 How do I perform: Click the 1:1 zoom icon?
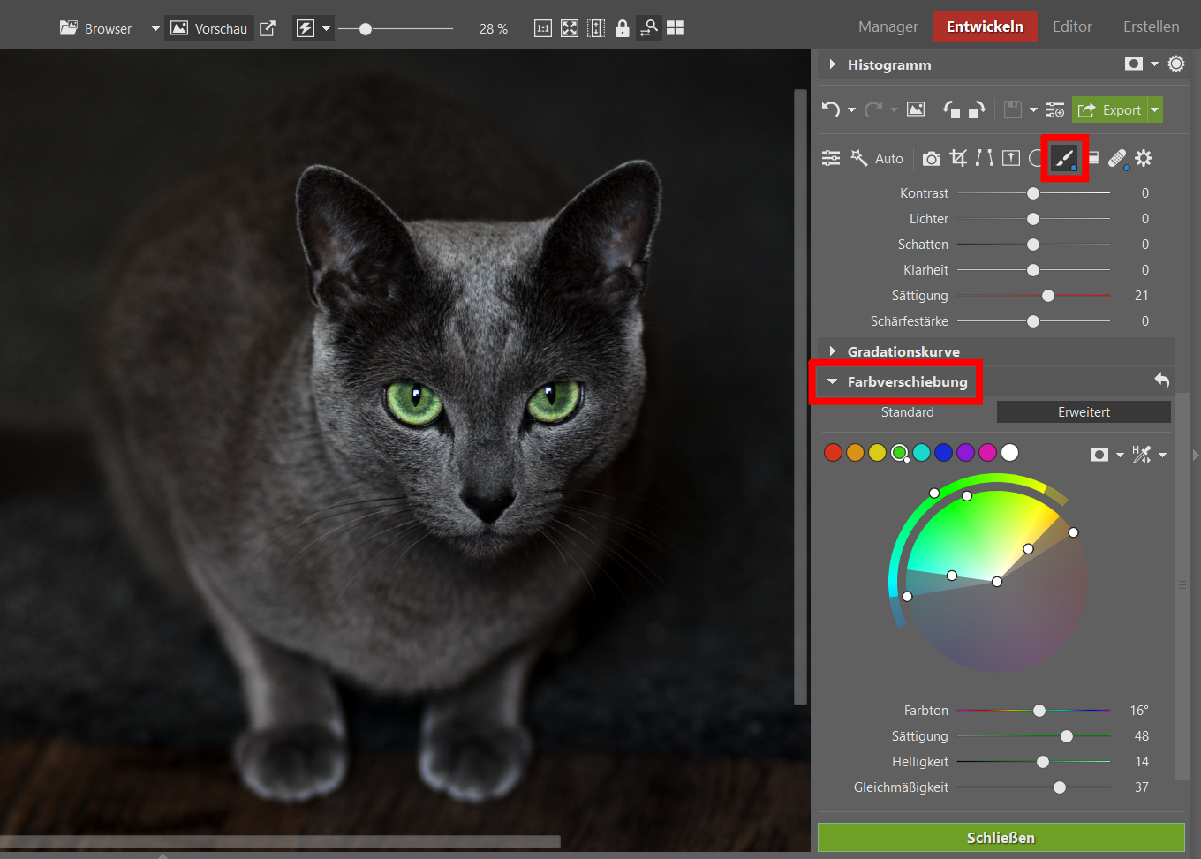point(542,28)
